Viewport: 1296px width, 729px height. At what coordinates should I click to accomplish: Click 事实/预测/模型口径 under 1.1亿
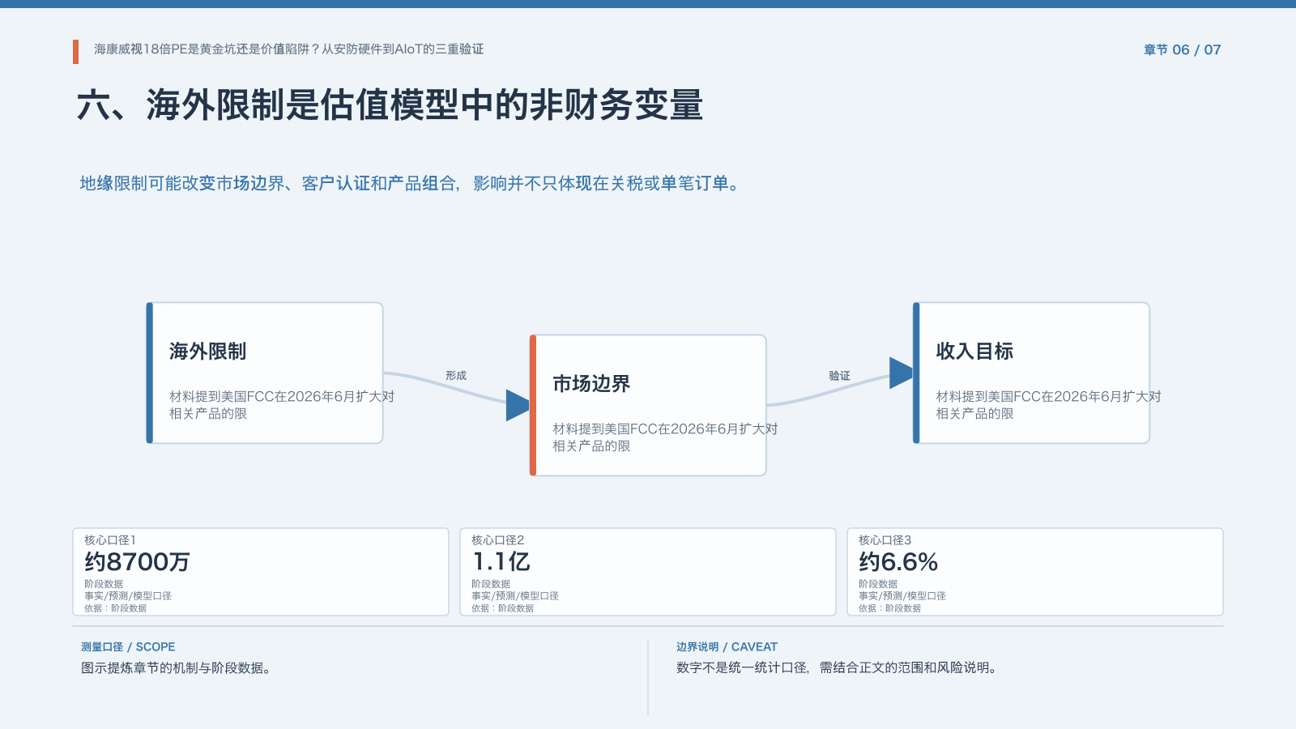point(515,596)
